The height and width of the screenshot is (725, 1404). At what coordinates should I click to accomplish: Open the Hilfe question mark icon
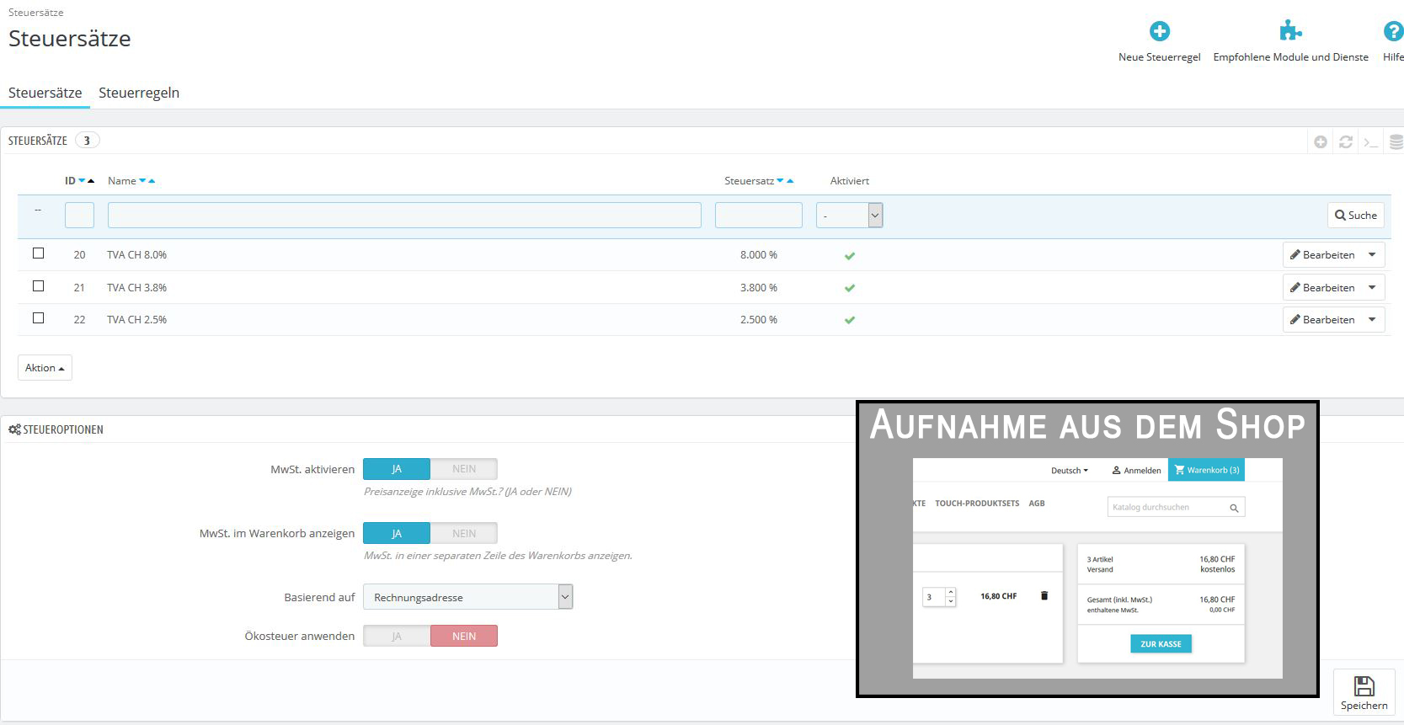pyautogui.click(x=1393, y=31)
